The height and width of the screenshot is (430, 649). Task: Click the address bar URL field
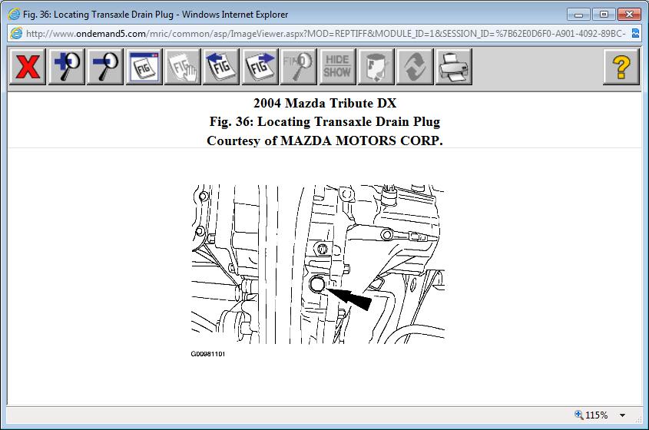coord(326,34)
